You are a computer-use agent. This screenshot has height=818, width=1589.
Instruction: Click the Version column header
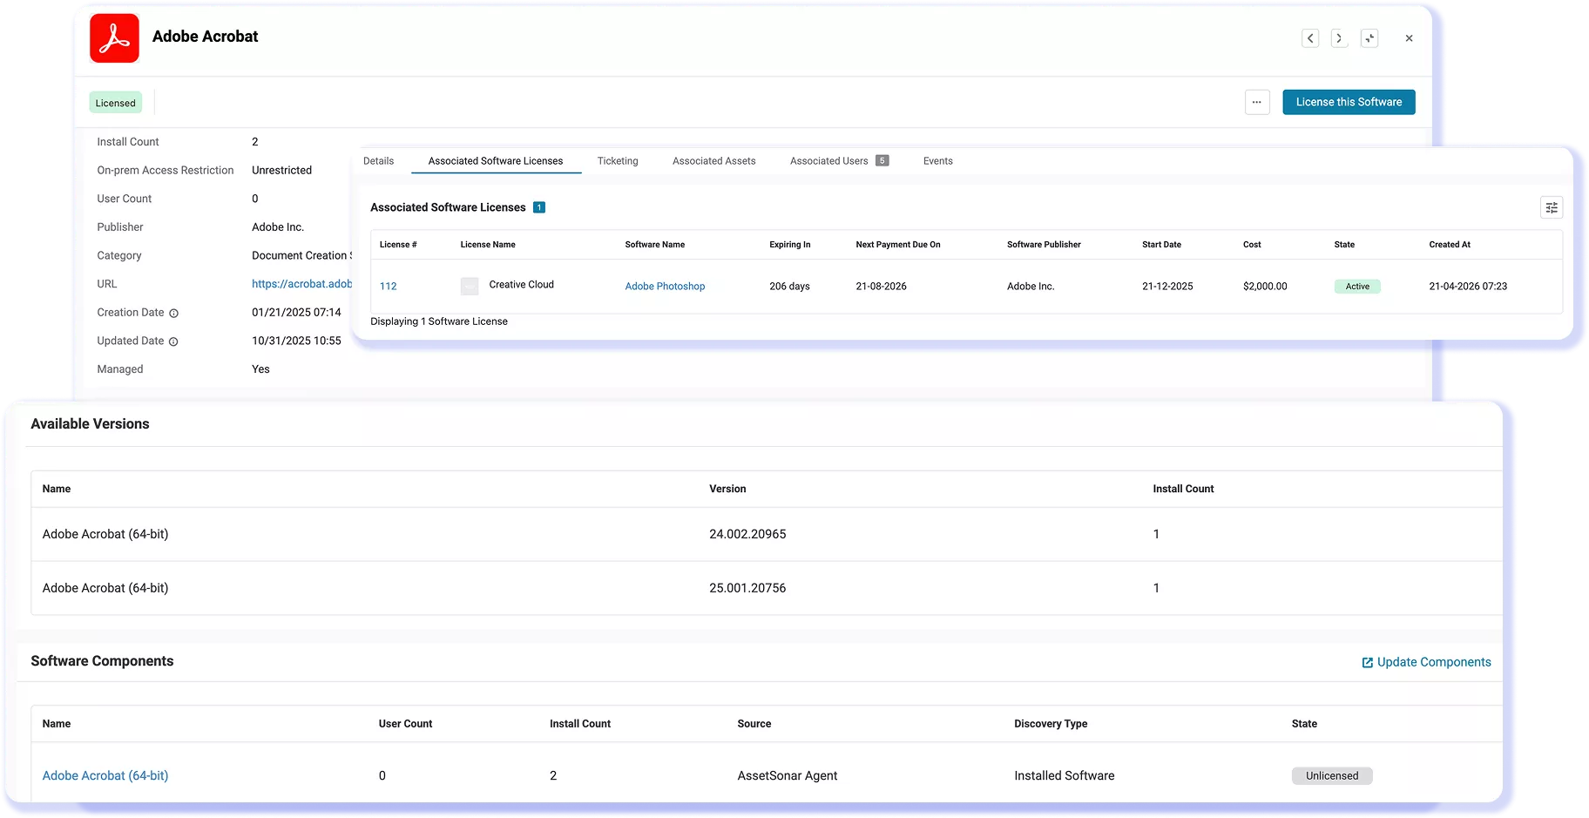[x=727, y=489]
